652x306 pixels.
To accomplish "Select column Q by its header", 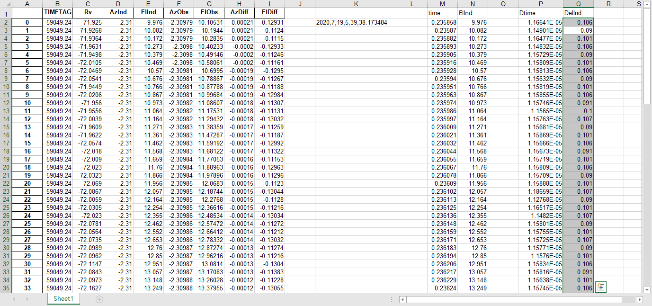I will 580,4.
